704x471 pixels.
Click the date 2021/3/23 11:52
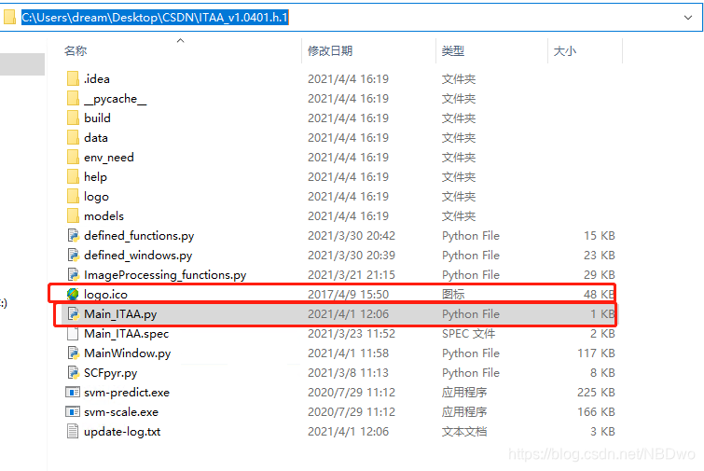352,334
